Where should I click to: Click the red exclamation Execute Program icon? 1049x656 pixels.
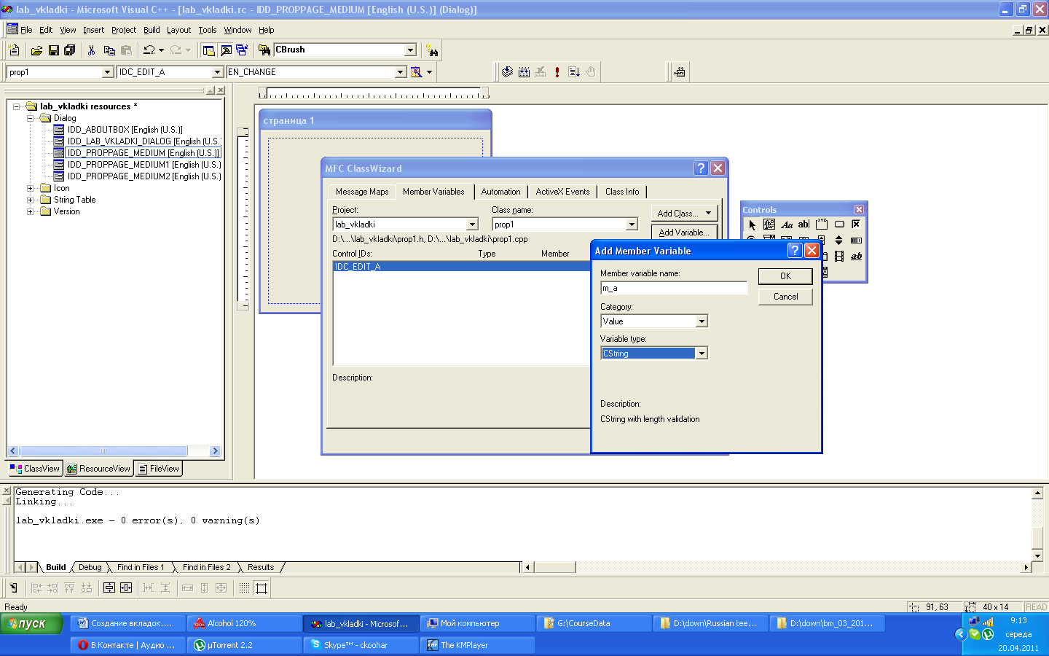tap(557, 72)
